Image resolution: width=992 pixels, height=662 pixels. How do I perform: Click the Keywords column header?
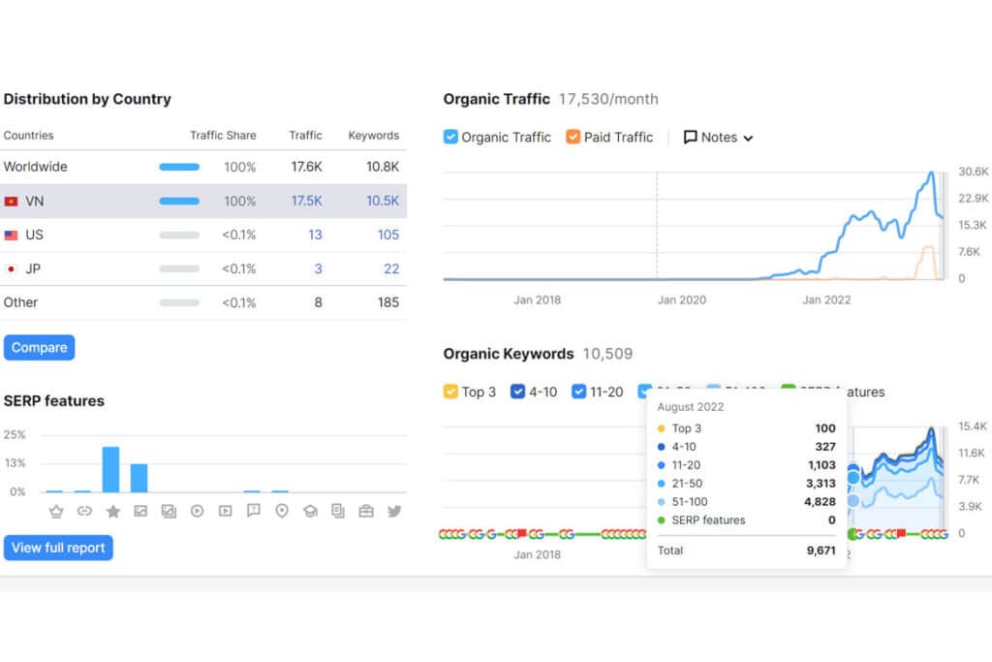coord(374,136)
